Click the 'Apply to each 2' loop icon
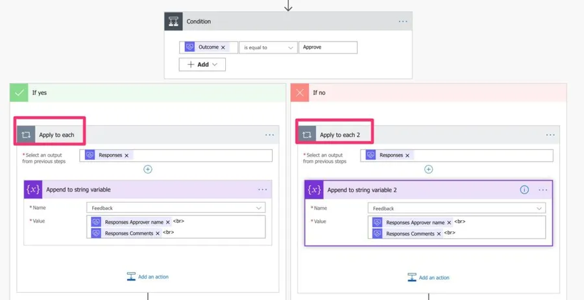This screenshot has height=300, width=584. 307,135
